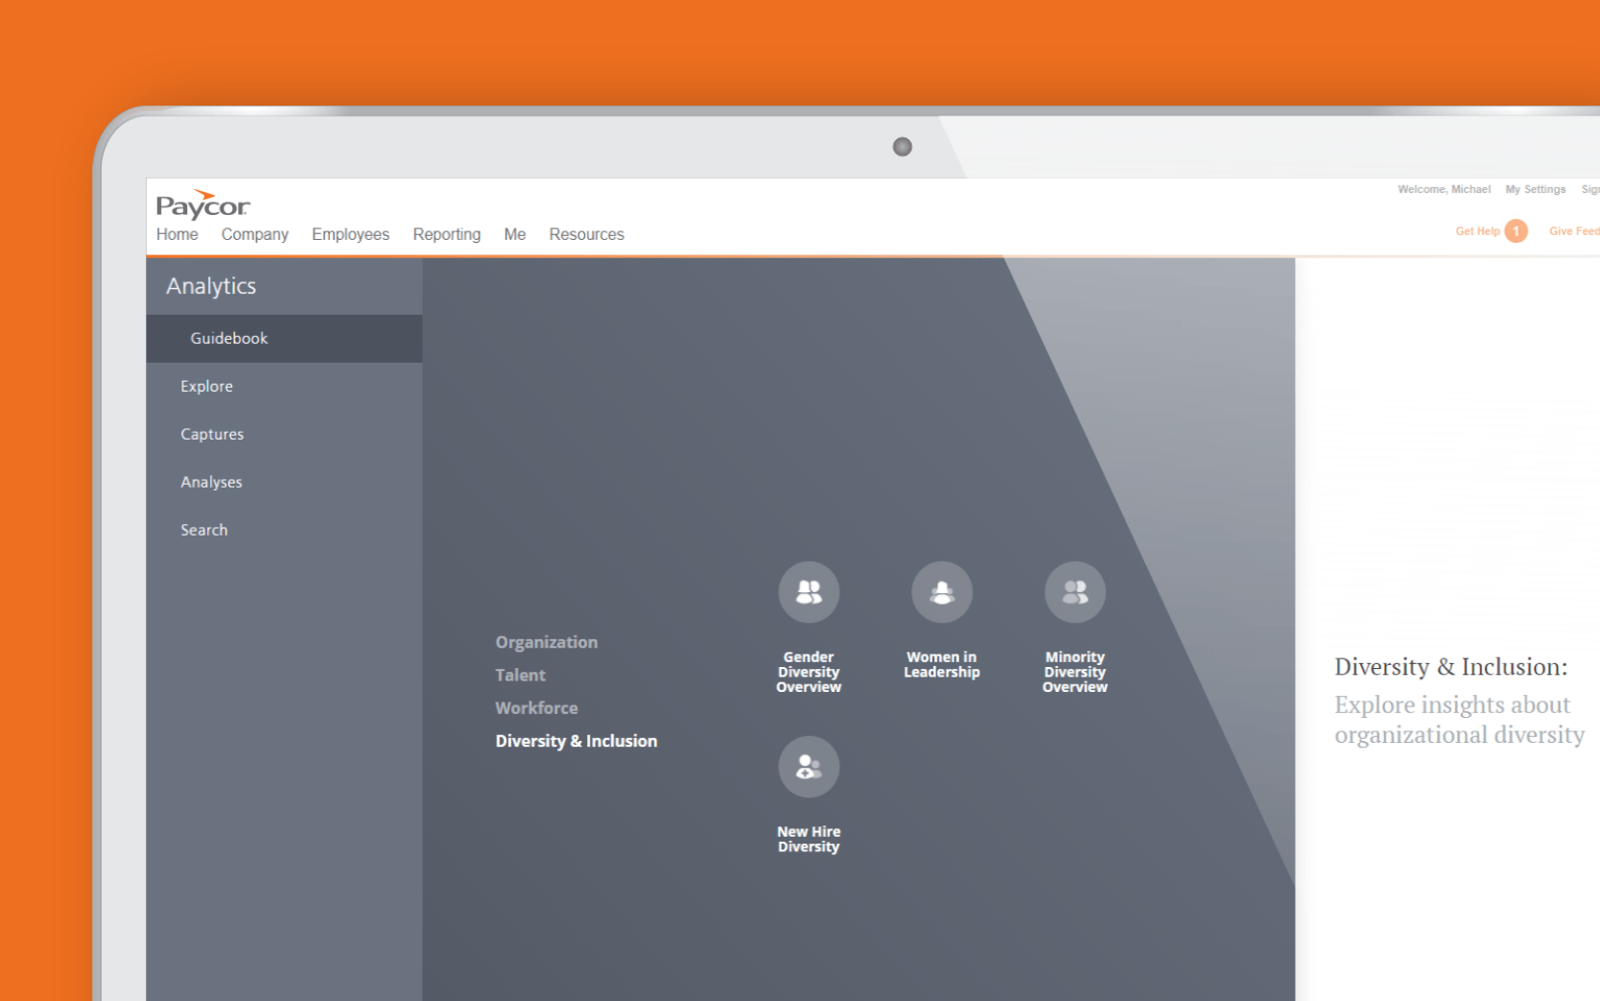
Task: Choose the Organization category
Action: point(547,642)
